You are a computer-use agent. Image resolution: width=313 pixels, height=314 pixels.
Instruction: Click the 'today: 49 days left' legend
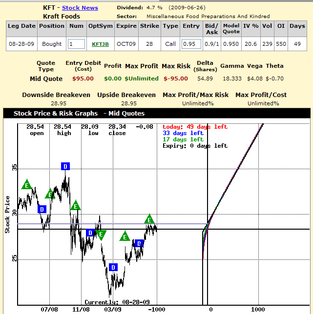tap(195, 127)
